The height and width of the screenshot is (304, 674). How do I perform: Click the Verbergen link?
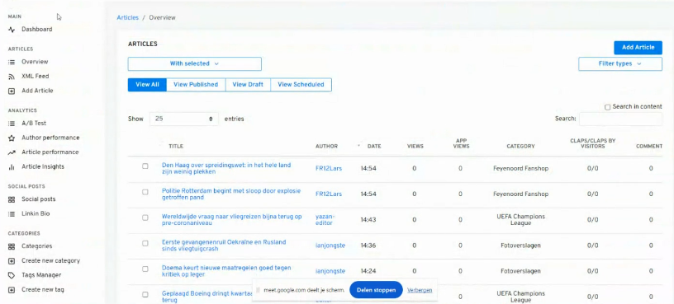[420, 290]
